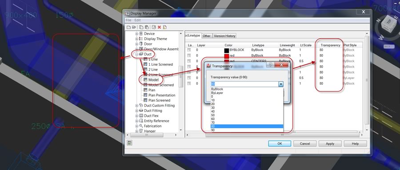400x170 pixels.
Task: Open the Transparency value dropdown arrow
Action: (281, 84)
